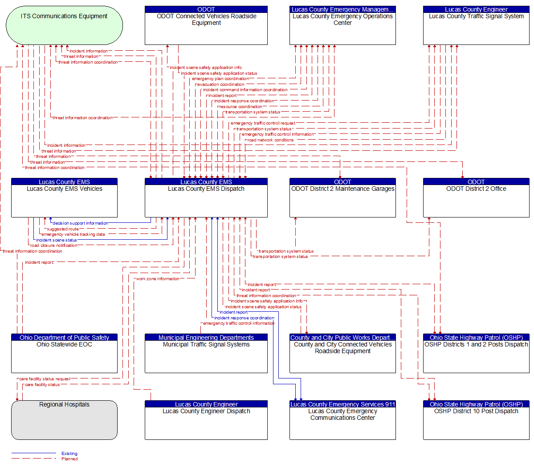Click 'emergency traffic control information' bottom label
This screenshot has height=467, width=534.
point(239,323)
